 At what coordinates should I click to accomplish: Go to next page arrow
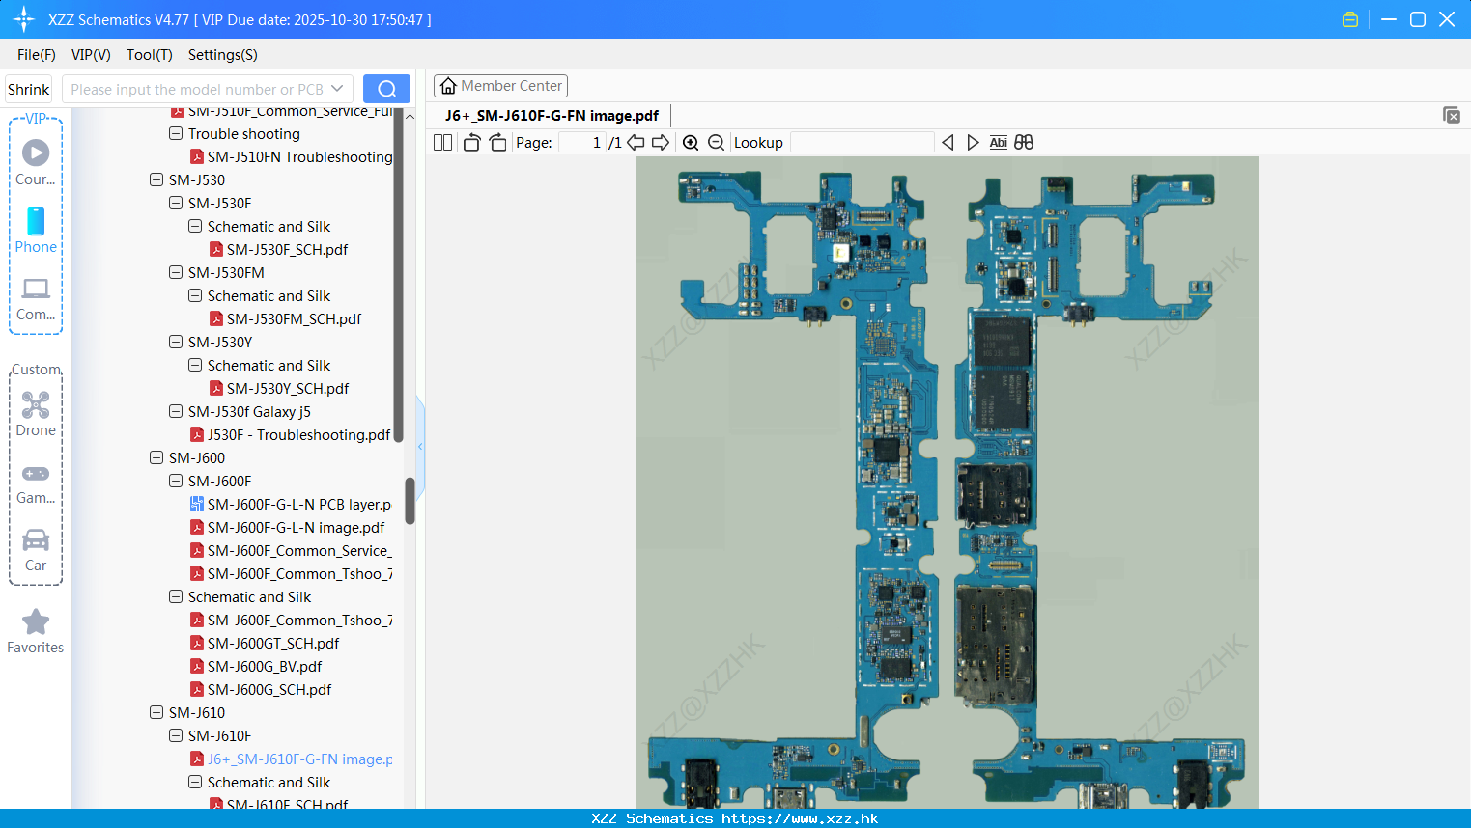(661, 142)
